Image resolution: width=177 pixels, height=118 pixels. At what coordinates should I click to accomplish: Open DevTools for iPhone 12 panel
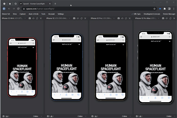(x=78, y=18)
